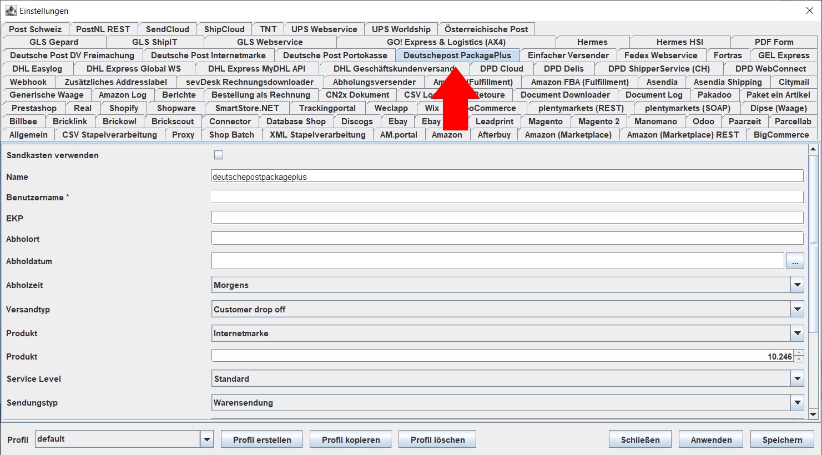Open the Deutsche Post Internetmarke tab
Viewport: 822px width, 455px height.
208,55
